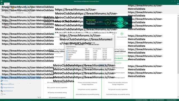The width and height of the screenshot is (179, 101).
Task: Sort by Machine name column header
Action: (75, 49)
